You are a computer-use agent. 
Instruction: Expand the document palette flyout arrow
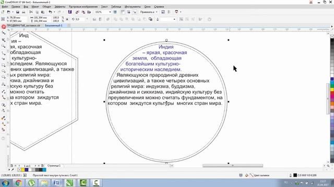coord(9,170)
